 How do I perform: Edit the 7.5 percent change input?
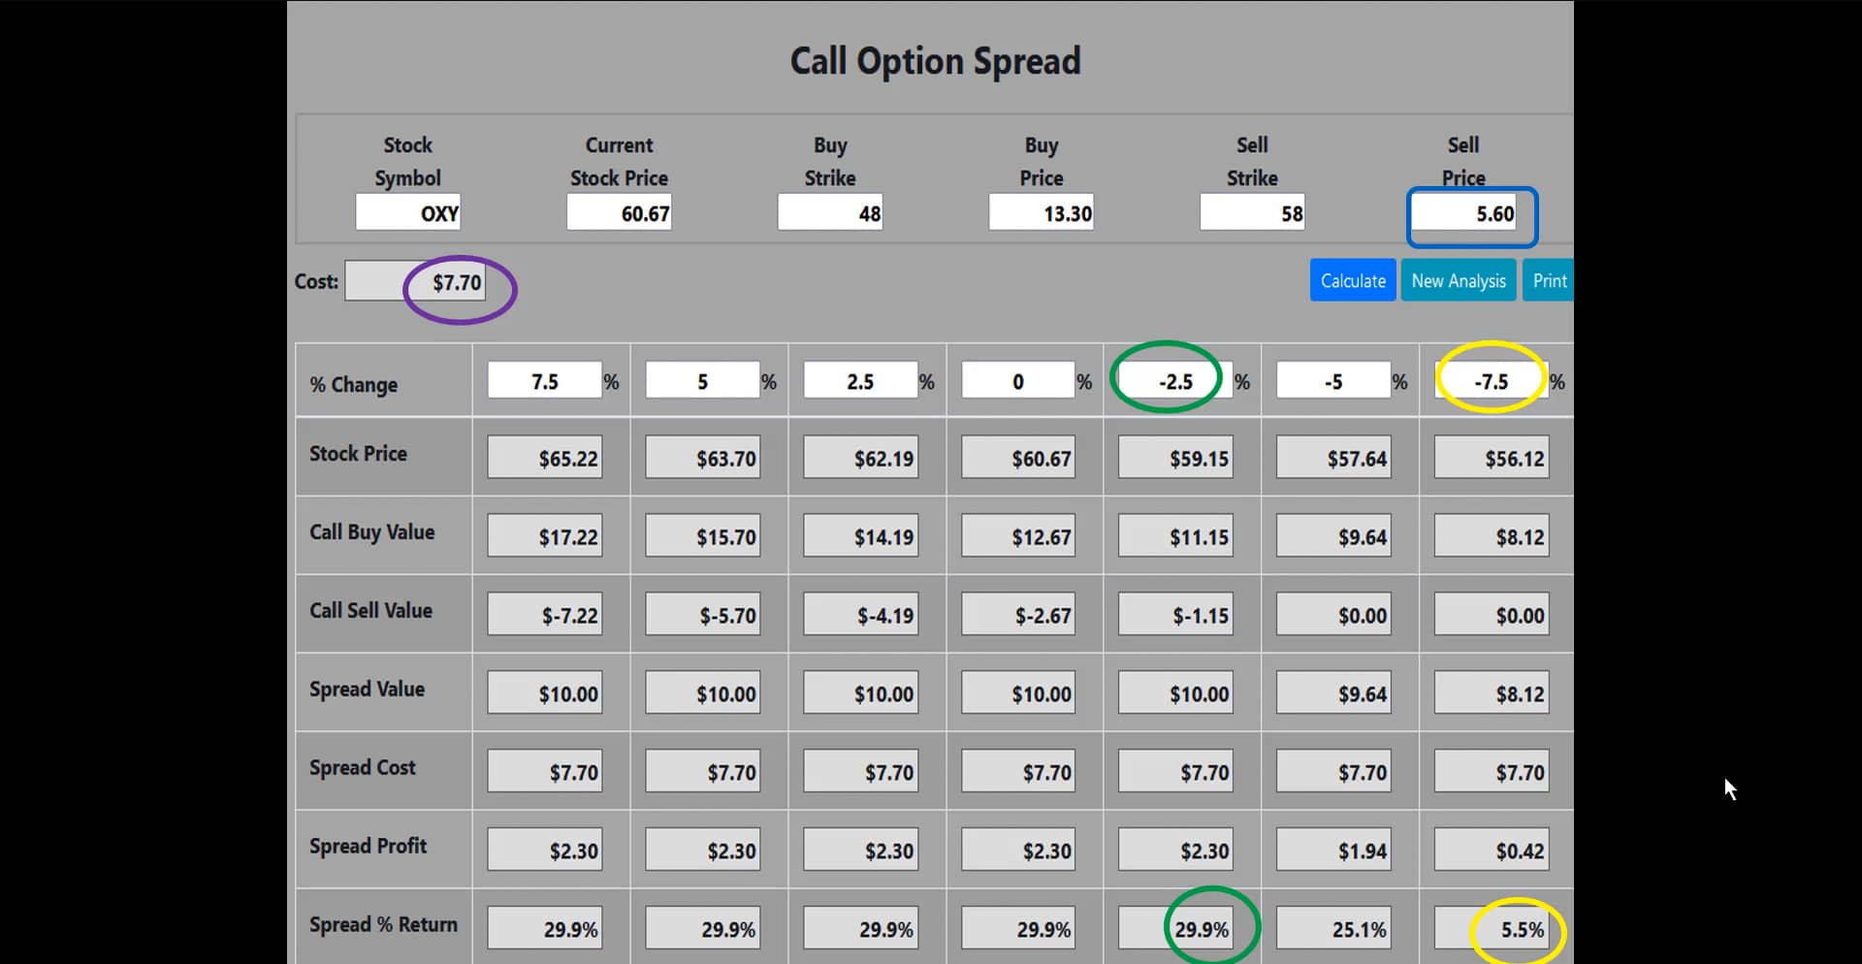[545, 381]
